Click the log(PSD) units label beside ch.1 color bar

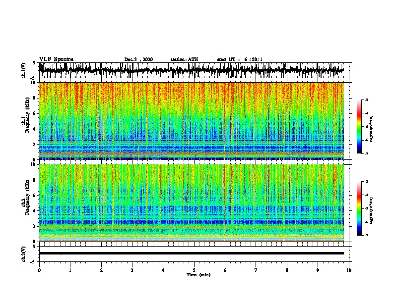[x=372, y=129]
